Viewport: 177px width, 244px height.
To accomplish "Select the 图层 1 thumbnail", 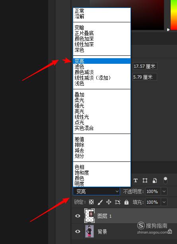I will click(89, 216).
